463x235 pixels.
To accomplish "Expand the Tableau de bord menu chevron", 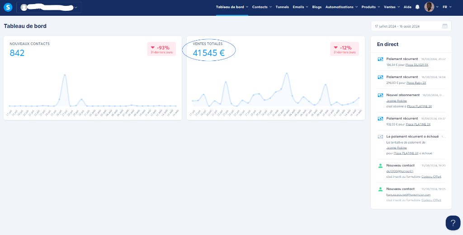I will coord(247,7).
